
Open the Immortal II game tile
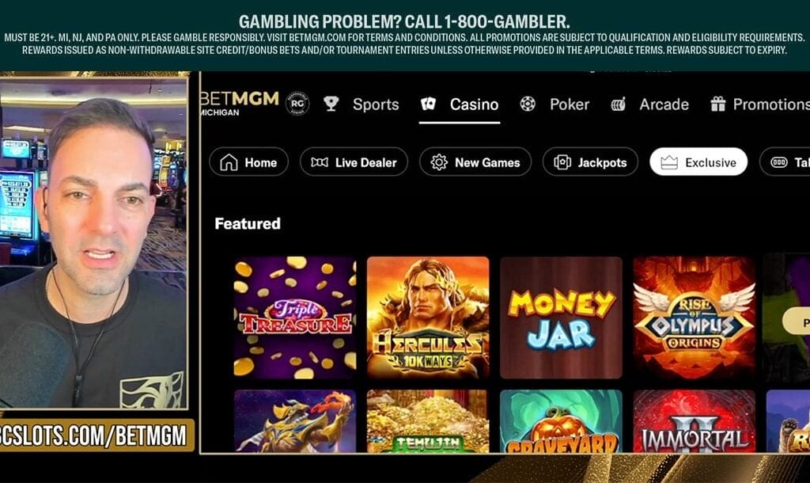pos(695,421)
